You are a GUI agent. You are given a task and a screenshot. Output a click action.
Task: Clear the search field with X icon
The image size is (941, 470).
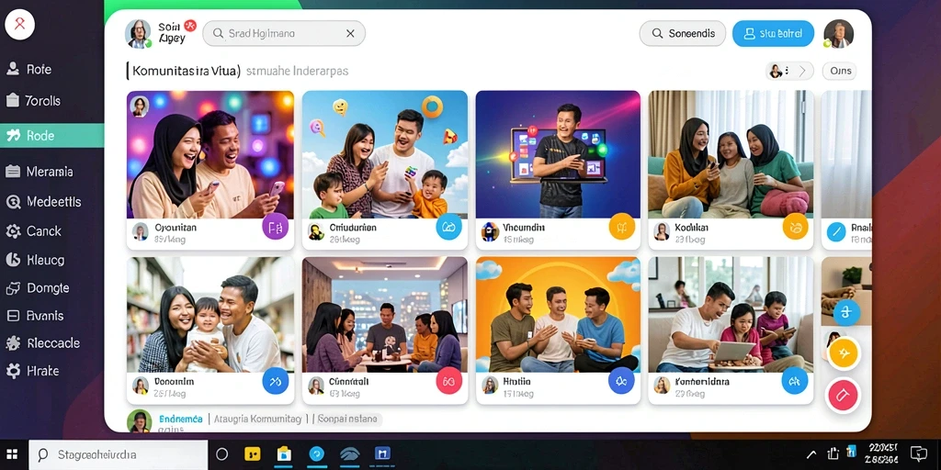pos(350,34)
